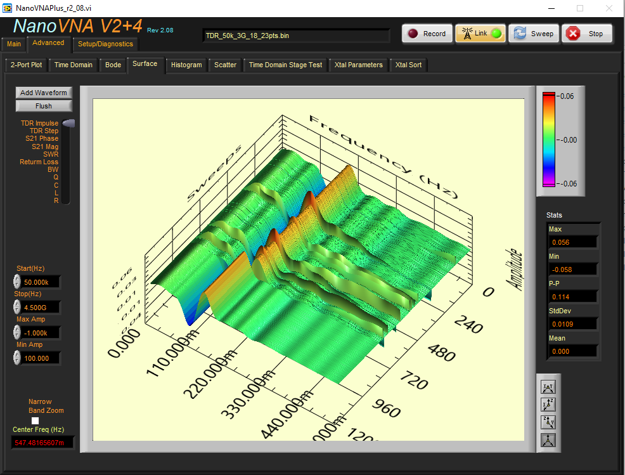Flush the surface waveforms
This screenshot has width=625, height=475.
44,106
